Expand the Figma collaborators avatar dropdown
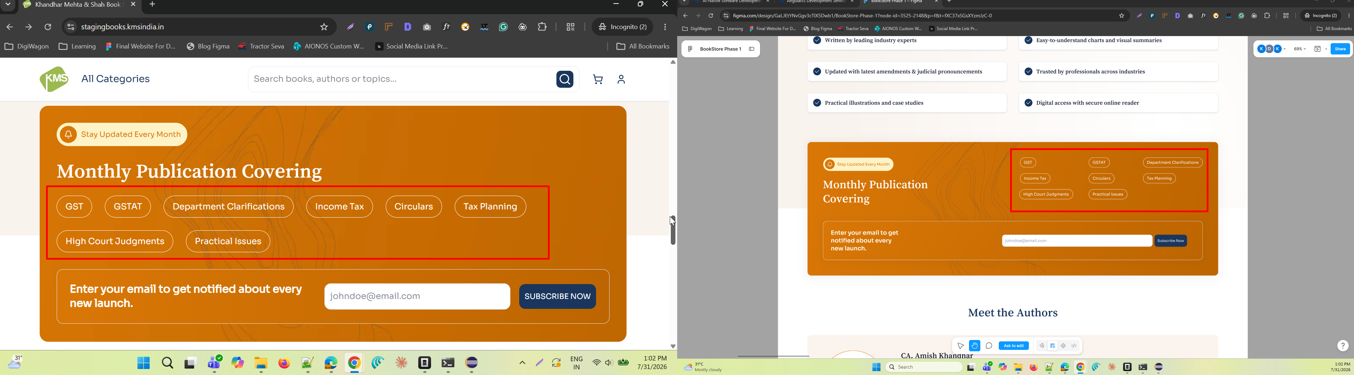Viewport: 1354px width, 375px height. [1285, 49]
